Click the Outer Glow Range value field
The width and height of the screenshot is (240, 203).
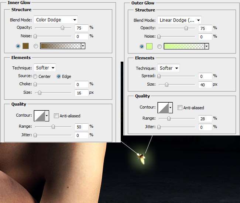[205, 118]
